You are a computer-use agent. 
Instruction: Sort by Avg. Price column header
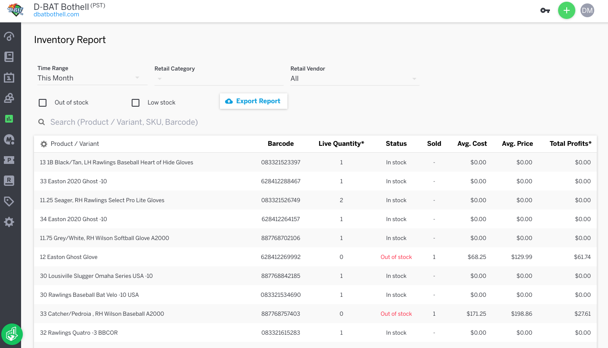517,144
